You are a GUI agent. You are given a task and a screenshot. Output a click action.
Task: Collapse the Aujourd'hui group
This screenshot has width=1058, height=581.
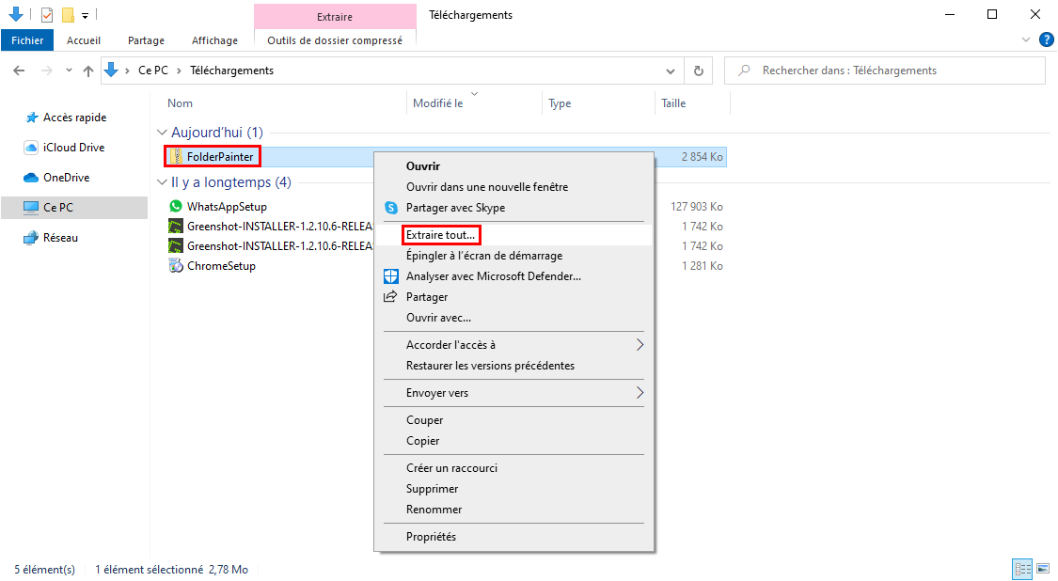[162, 133]
